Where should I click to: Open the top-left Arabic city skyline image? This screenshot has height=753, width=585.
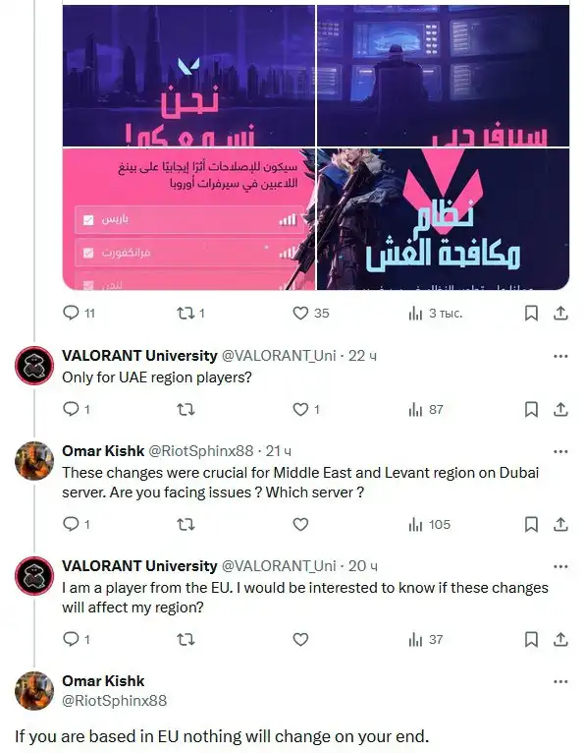(188, 76)
